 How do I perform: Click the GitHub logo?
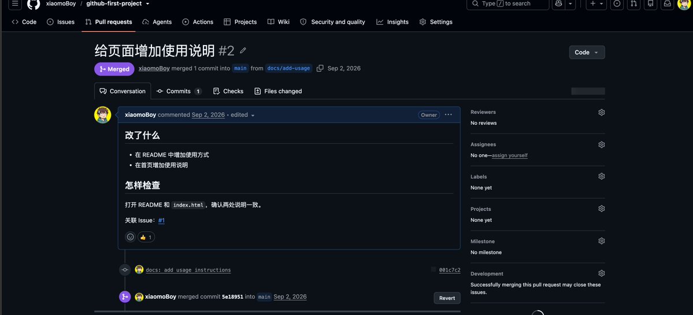(x=34, y=4)
